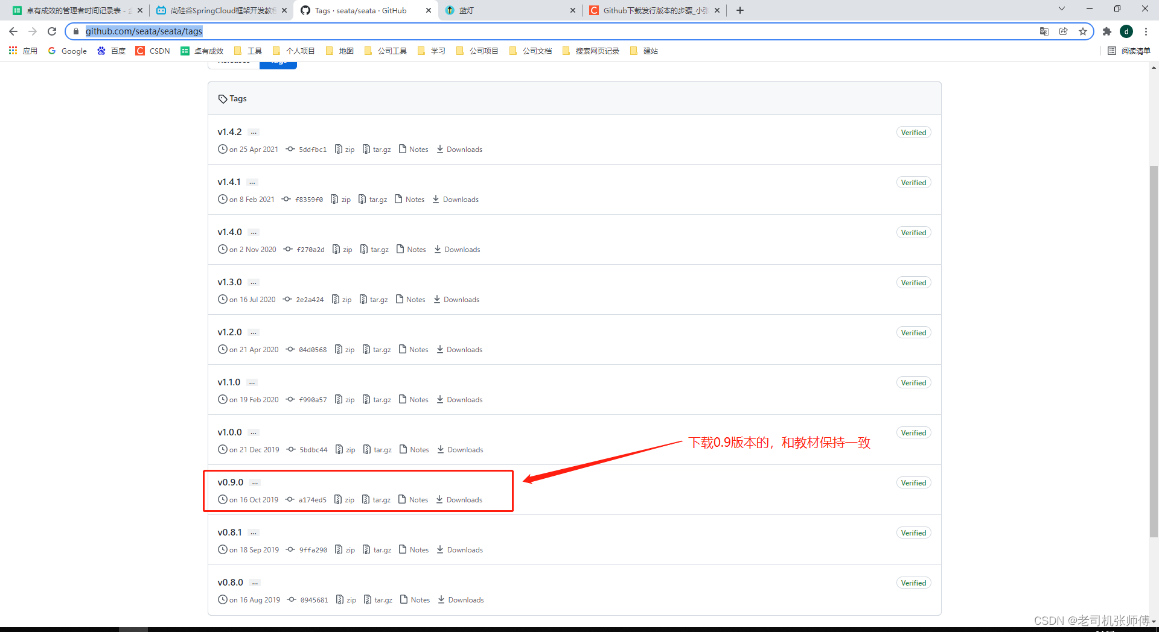This screenshot has width=1159, height=632.
Task: Click the Verified badge for v0.9.0
Action: pos(913,482)
